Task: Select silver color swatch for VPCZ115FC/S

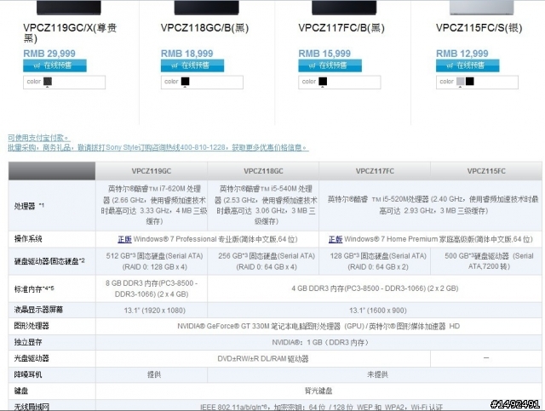Action: pyautogui.click(x=460, y=82)
